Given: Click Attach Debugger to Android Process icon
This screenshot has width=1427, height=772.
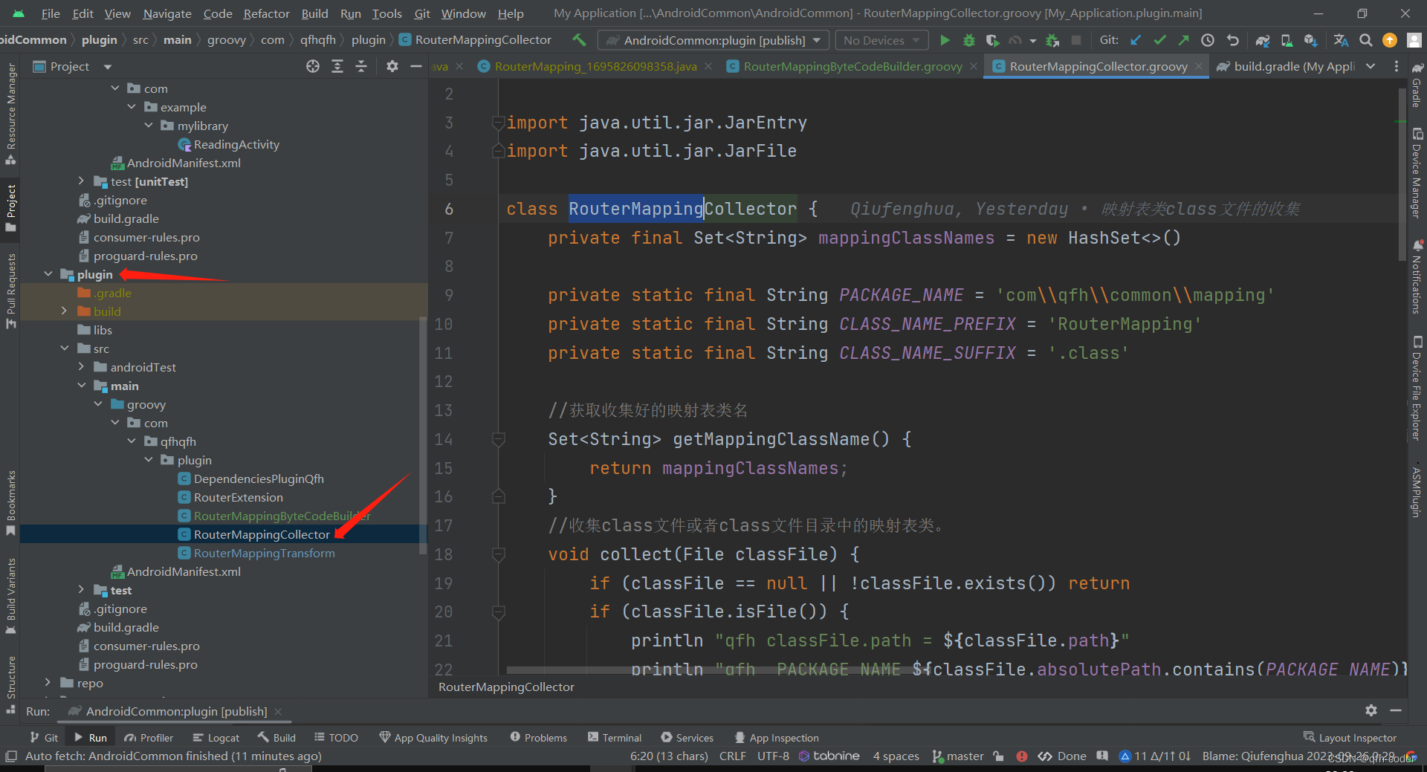Looking at the screenshot, I should (1052, 40).
